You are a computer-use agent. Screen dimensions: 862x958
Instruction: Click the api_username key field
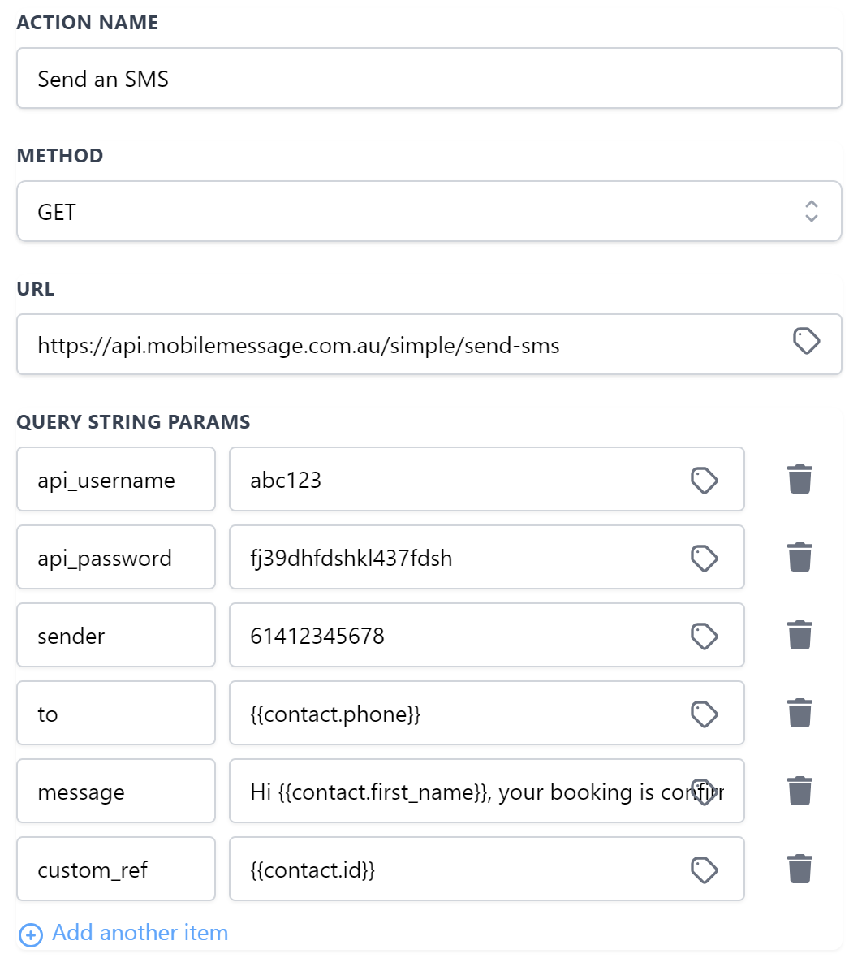(x=115, y=480)
